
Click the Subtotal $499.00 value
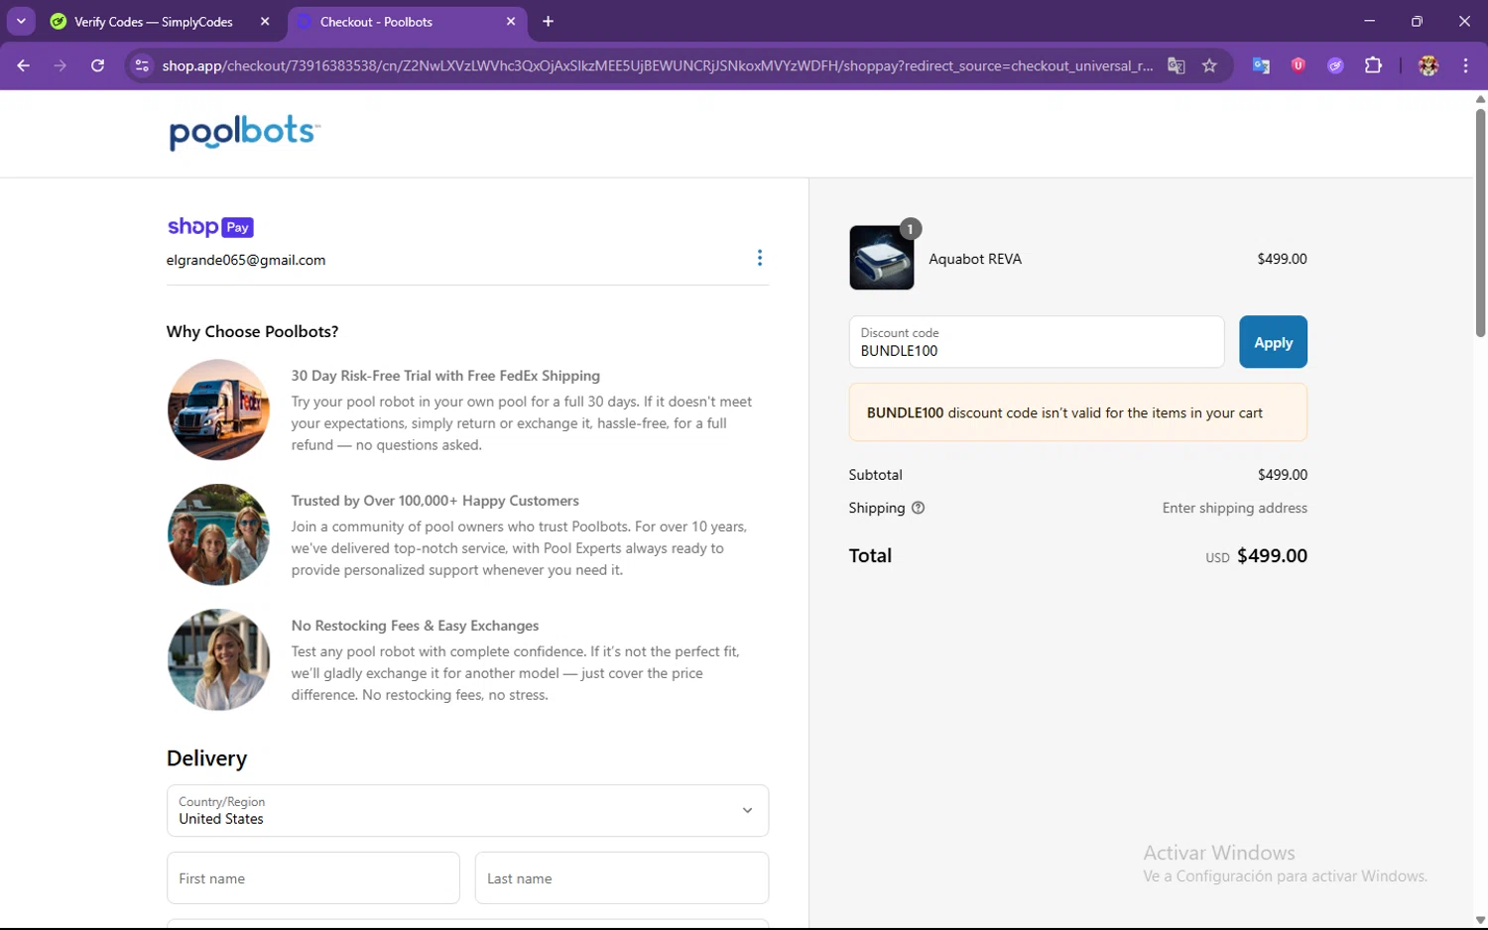pyautogui.click(x=1283, y=475)
